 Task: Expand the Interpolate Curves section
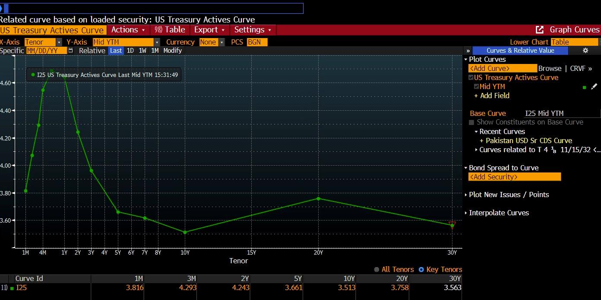(466, 213)
